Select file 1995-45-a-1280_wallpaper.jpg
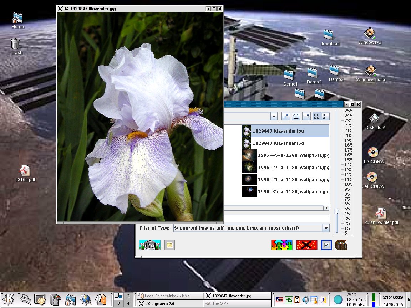 click(x=285, y=155)
